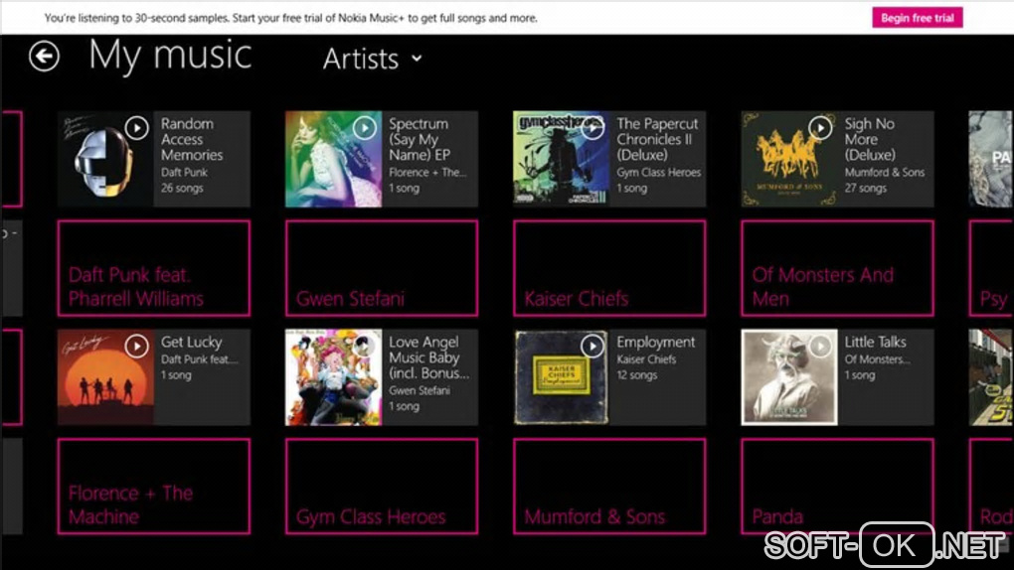Open Florence + The Machine tile

coord(154,487)
